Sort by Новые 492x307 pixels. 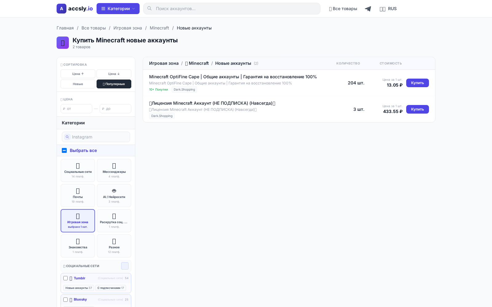tap(78, 84)
